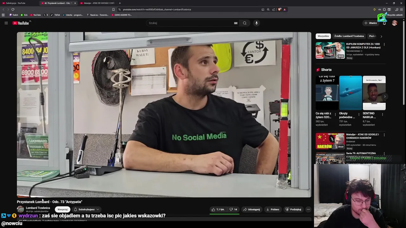
Task: Open the media control music note icon
Action: click(x=396, y=9)
